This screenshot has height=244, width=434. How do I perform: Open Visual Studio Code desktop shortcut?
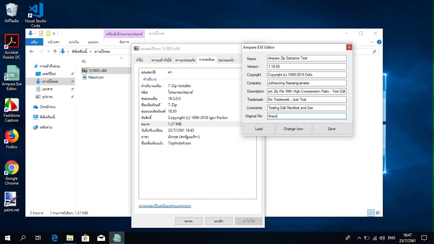pos(36,15)
